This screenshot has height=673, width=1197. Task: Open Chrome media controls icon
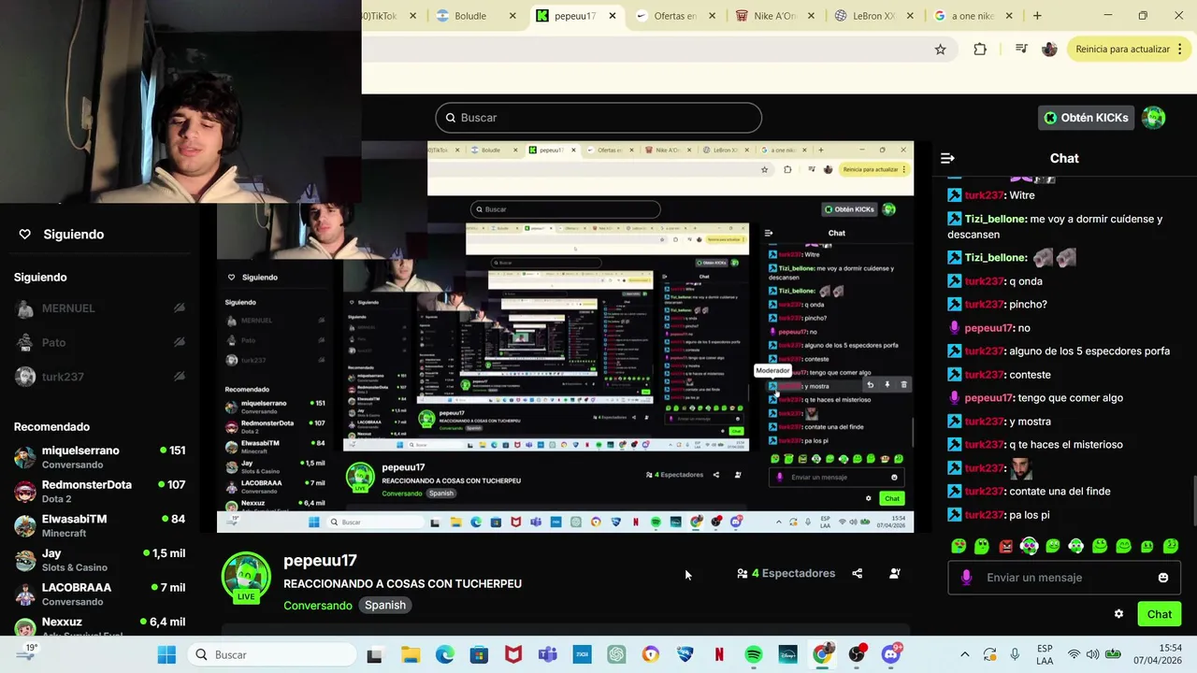pos(1021,50)
